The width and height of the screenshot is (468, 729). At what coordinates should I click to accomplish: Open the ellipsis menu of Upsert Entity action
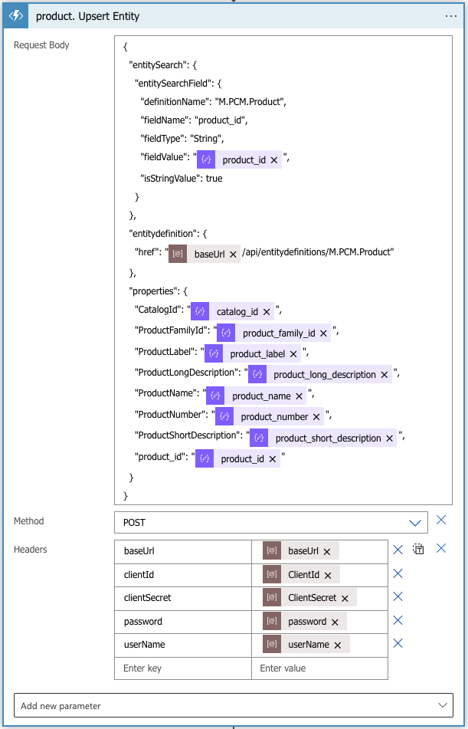tap(451, 16)
